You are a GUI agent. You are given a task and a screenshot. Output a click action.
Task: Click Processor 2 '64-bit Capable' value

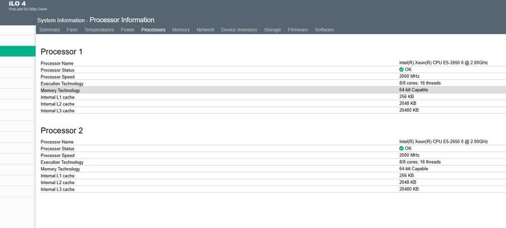tap(413, 169)
